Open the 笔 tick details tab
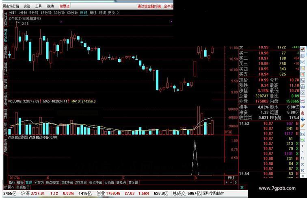307x198 pixels. click(242, 187)
